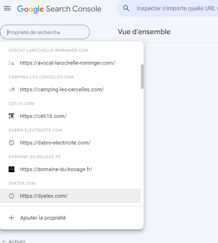The height and width of the screenshot is (243, 218).
Task: Choose https://ceti16.com/ from the list
Action: click(x=43, y=116)
